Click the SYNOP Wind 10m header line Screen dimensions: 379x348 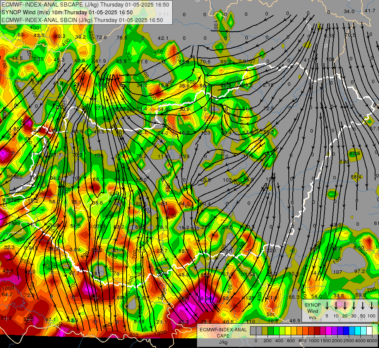point(67,12)
